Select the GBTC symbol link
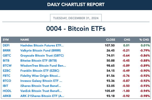 (7, 56)
